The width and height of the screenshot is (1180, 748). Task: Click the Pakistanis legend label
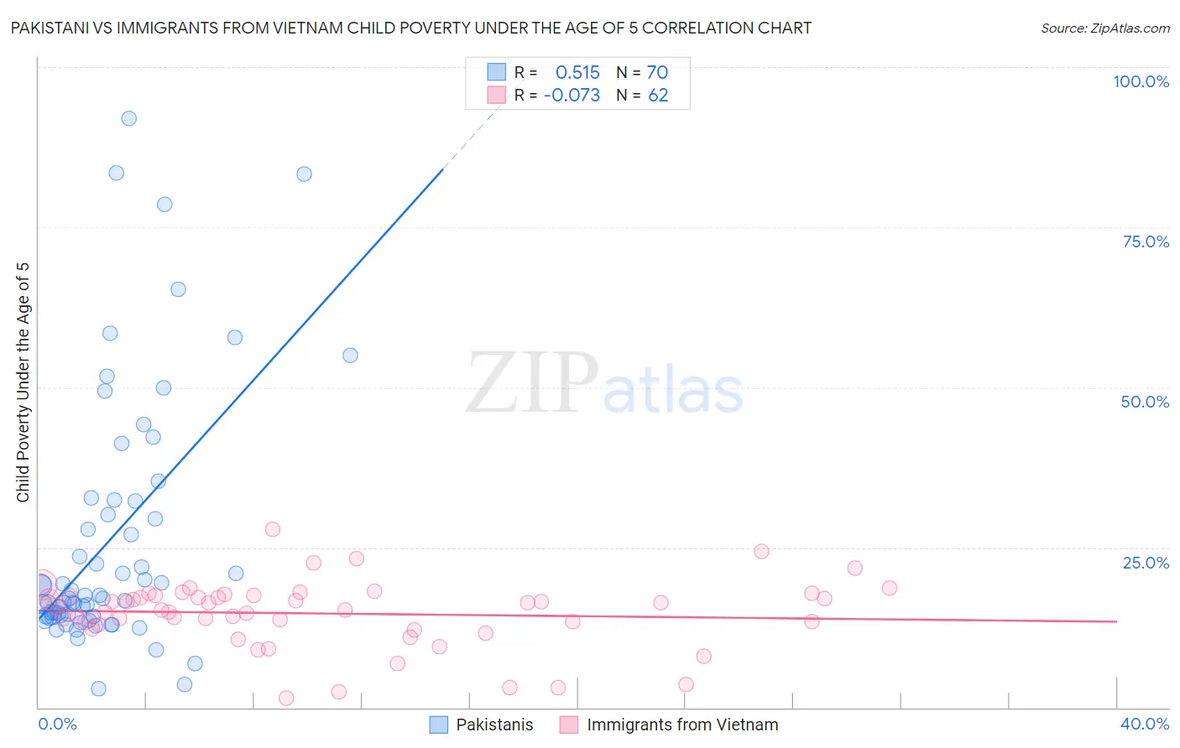pos(494,725)
